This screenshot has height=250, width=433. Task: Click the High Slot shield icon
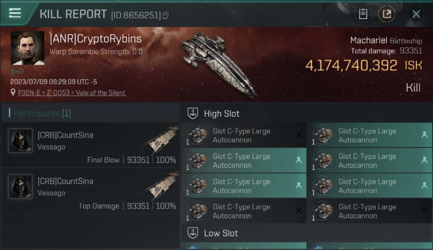pyautogui.click(x=193, y=113)
